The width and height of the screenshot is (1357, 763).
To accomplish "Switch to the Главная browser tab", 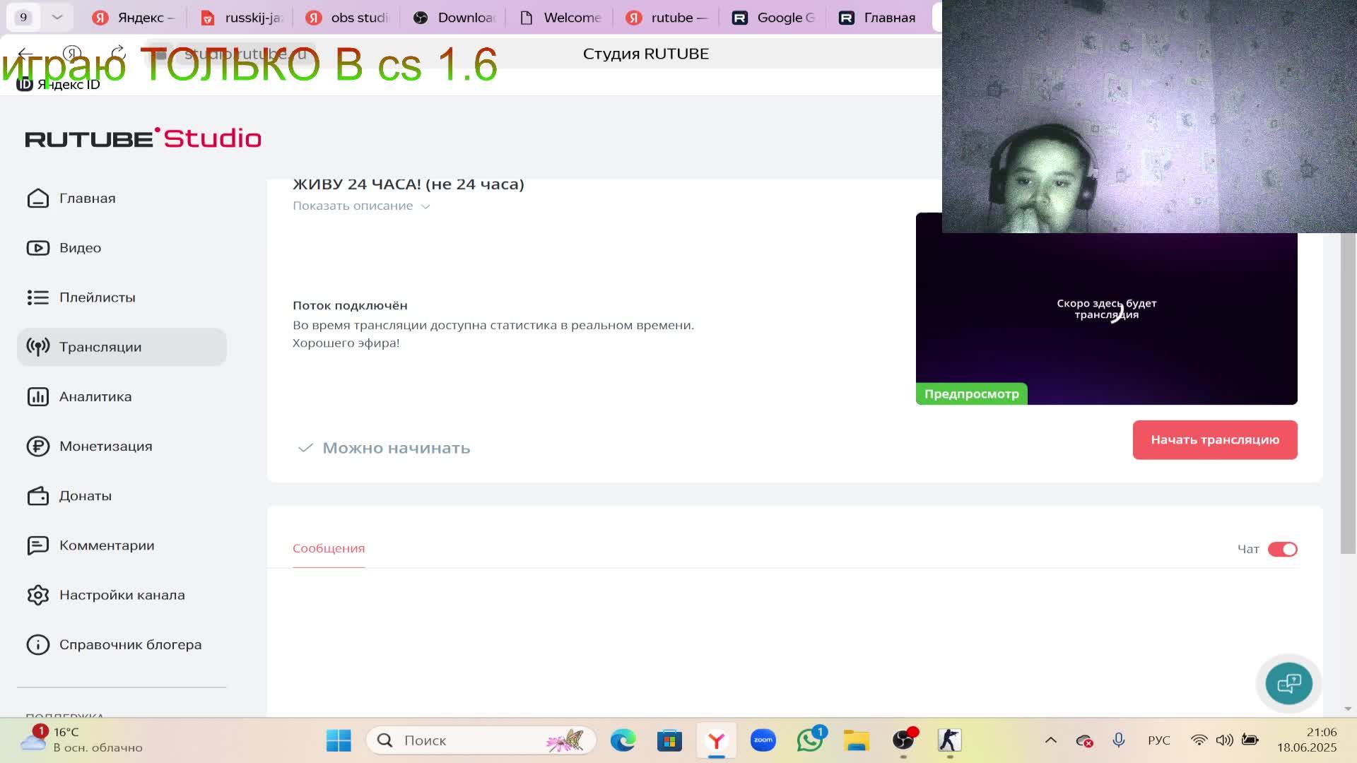I will point(879,18).
